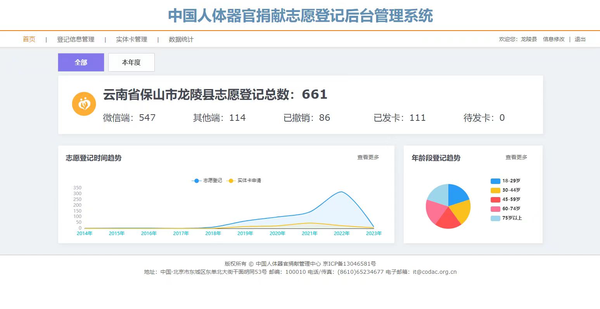Toggle the 75岁以上 light blue legend swatch
This screenshot has width=600, height=309.
[495, 218]
